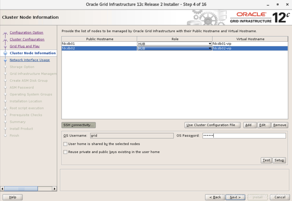292x201 pixels.
Task: Click the Help button
Action: [x=13, y=197]
